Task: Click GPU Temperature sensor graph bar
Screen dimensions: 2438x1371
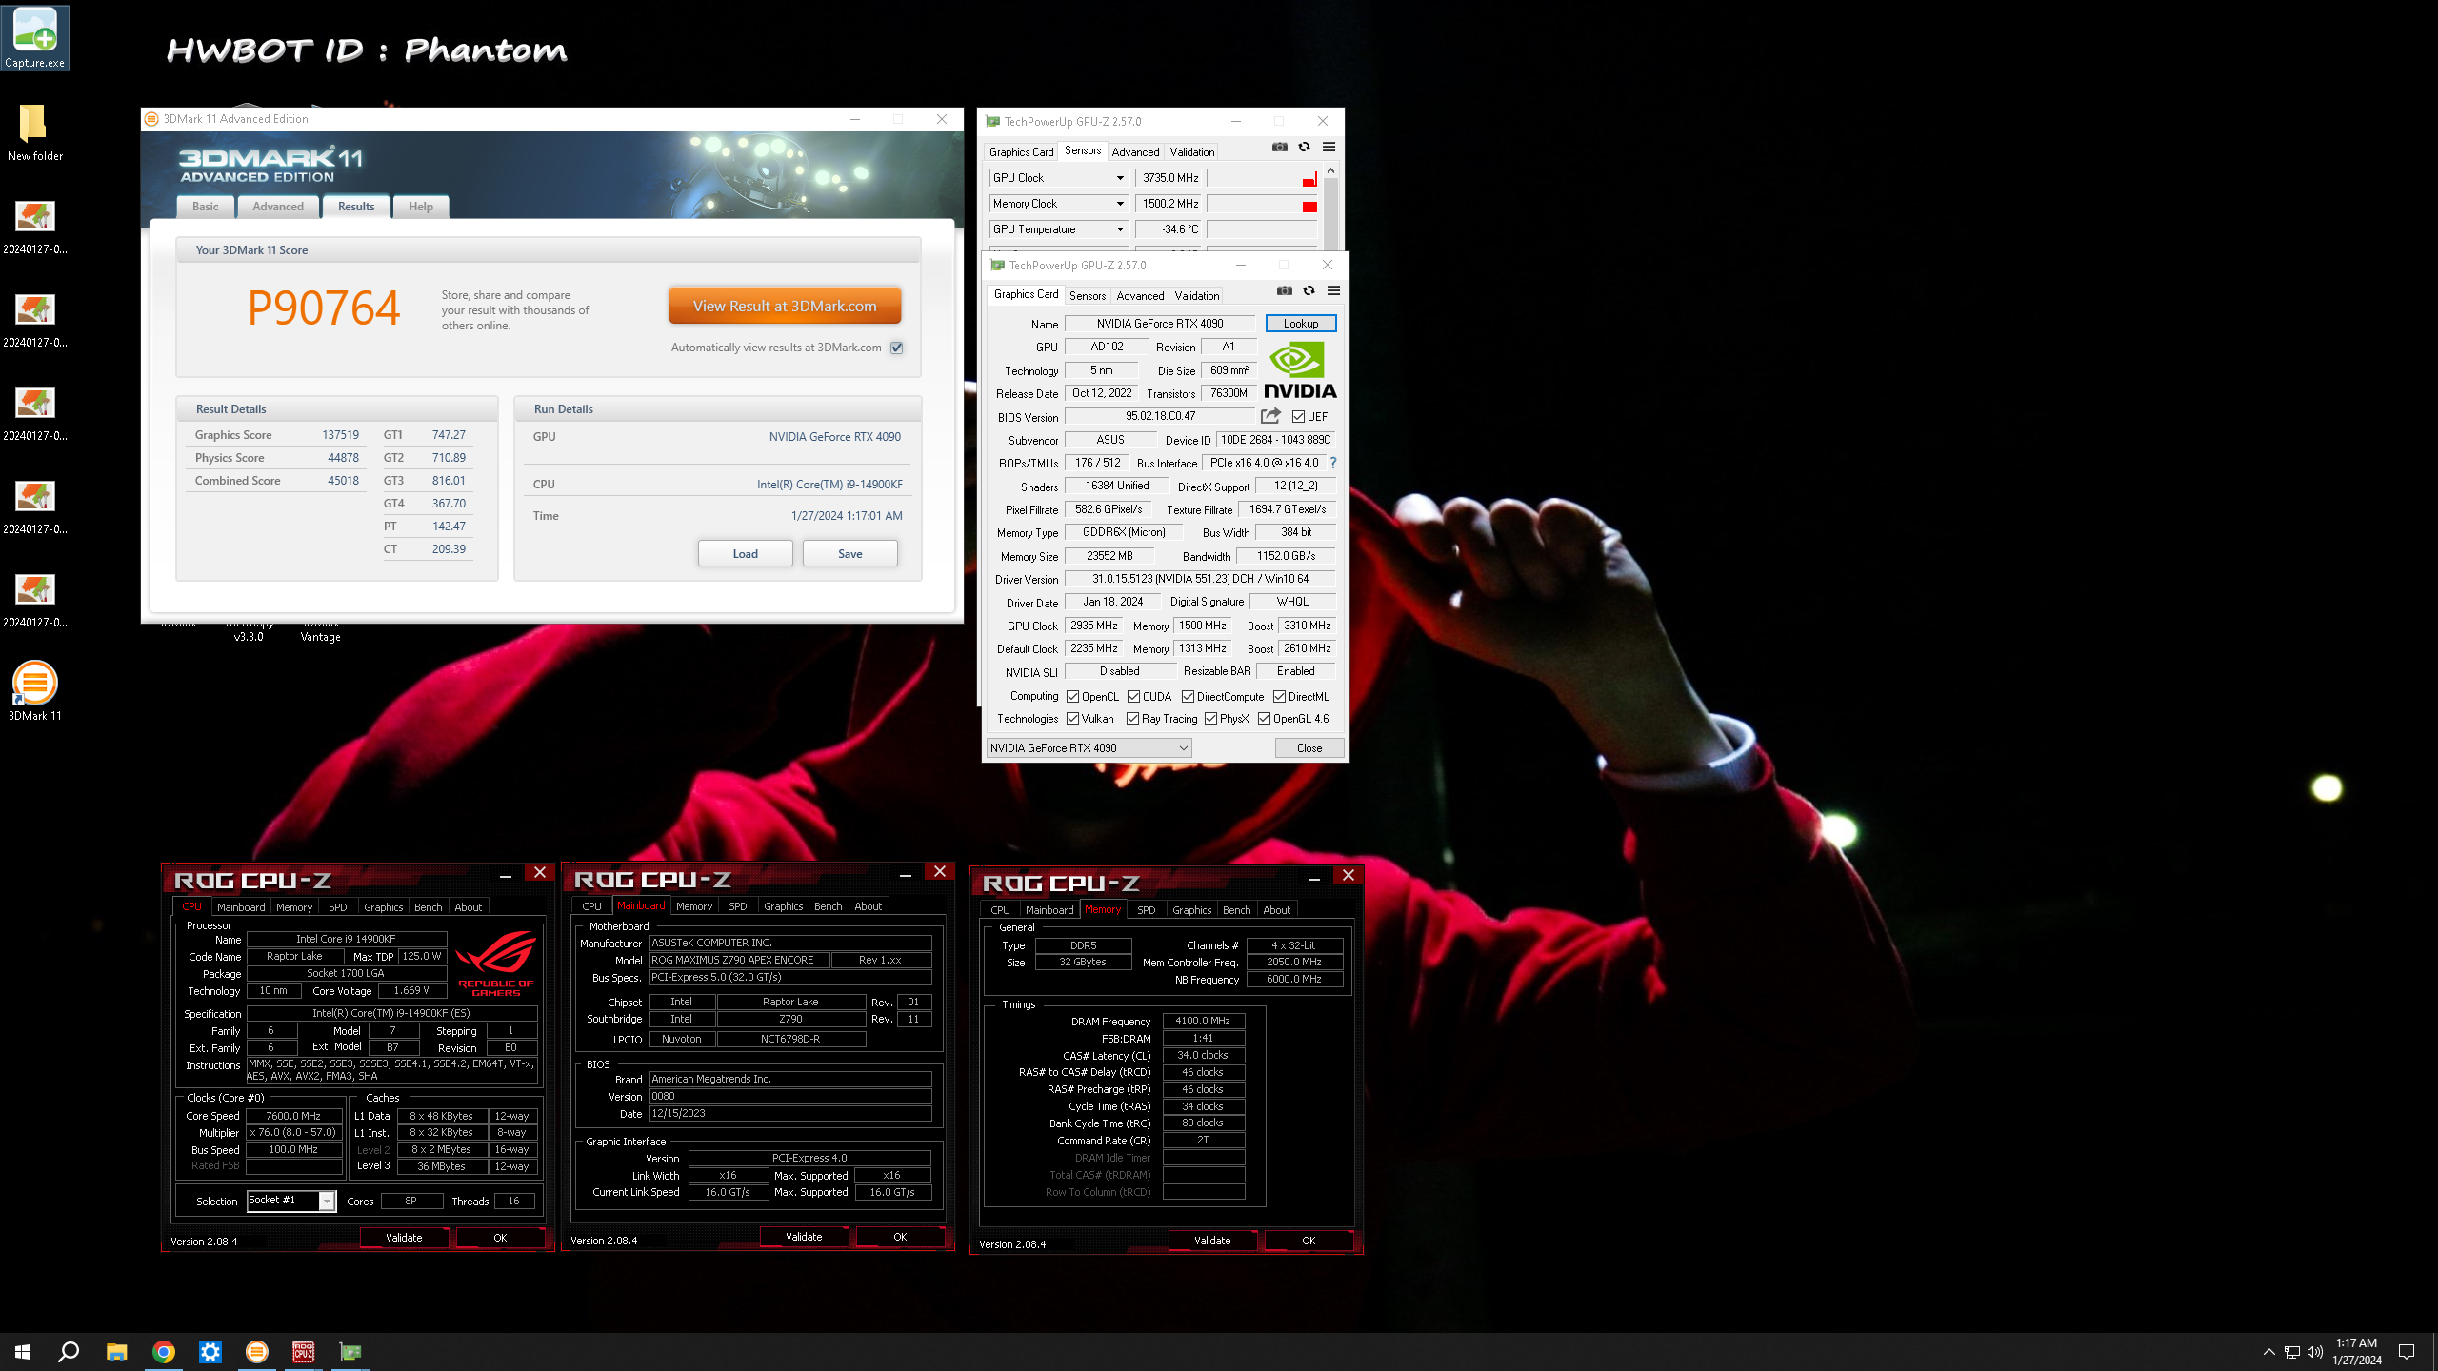Action: [1263, 229]
